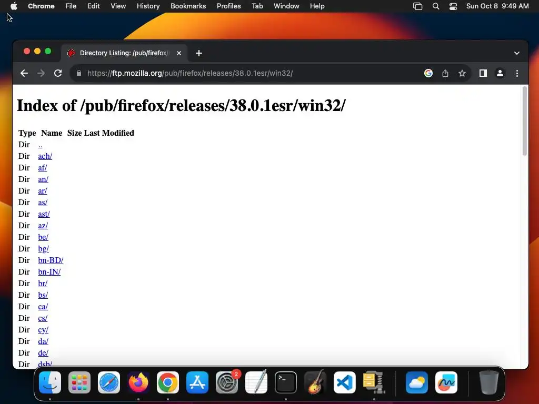The width and height of the screenshot is (539, 404).
Task: Open the az/ directory link
Action: [x=43, y=226]
